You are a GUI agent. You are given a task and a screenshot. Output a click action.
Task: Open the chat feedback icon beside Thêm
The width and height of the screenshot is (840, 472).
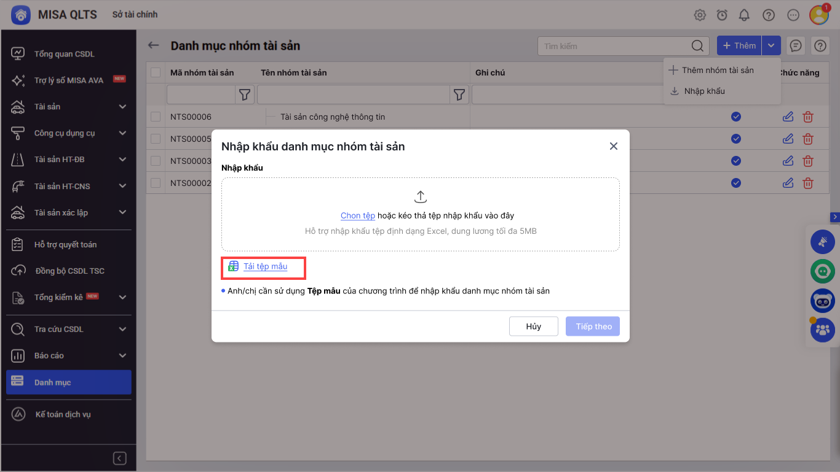[796, 45]
